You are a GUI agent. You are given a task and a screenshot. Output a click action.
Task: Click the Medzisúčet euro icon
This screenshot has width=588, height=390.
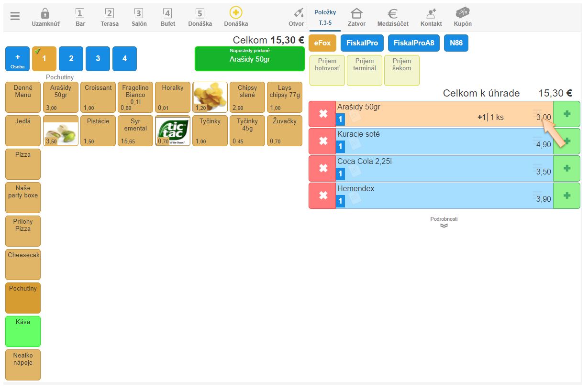392,13
